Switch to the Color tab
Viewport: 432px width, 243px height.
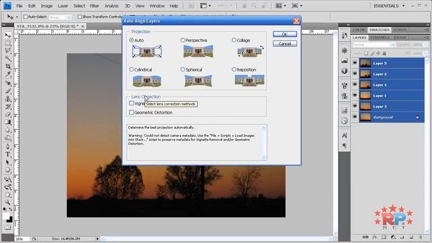pyautogui.click(x=358, y=30)
